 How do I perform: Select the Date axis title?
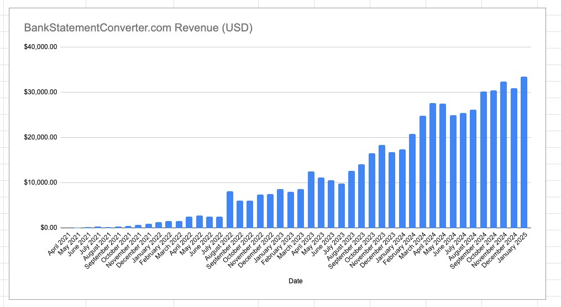coord(296,281)
